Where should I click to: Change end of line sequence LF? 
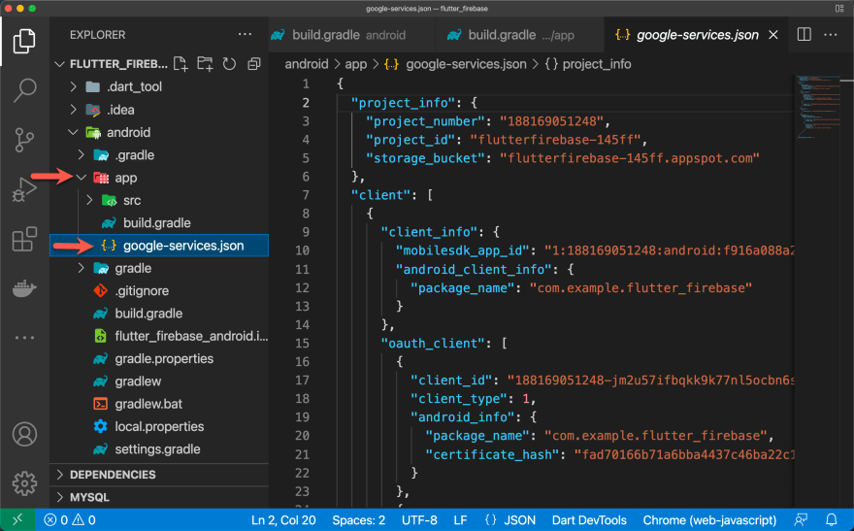tap(460, 520)
